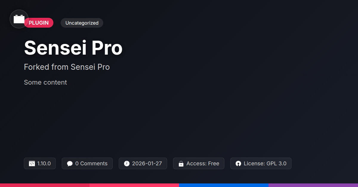Screen dimensions: 358x187
Task: Open the Uncategorized category tag
Action: tap(82, 23)
